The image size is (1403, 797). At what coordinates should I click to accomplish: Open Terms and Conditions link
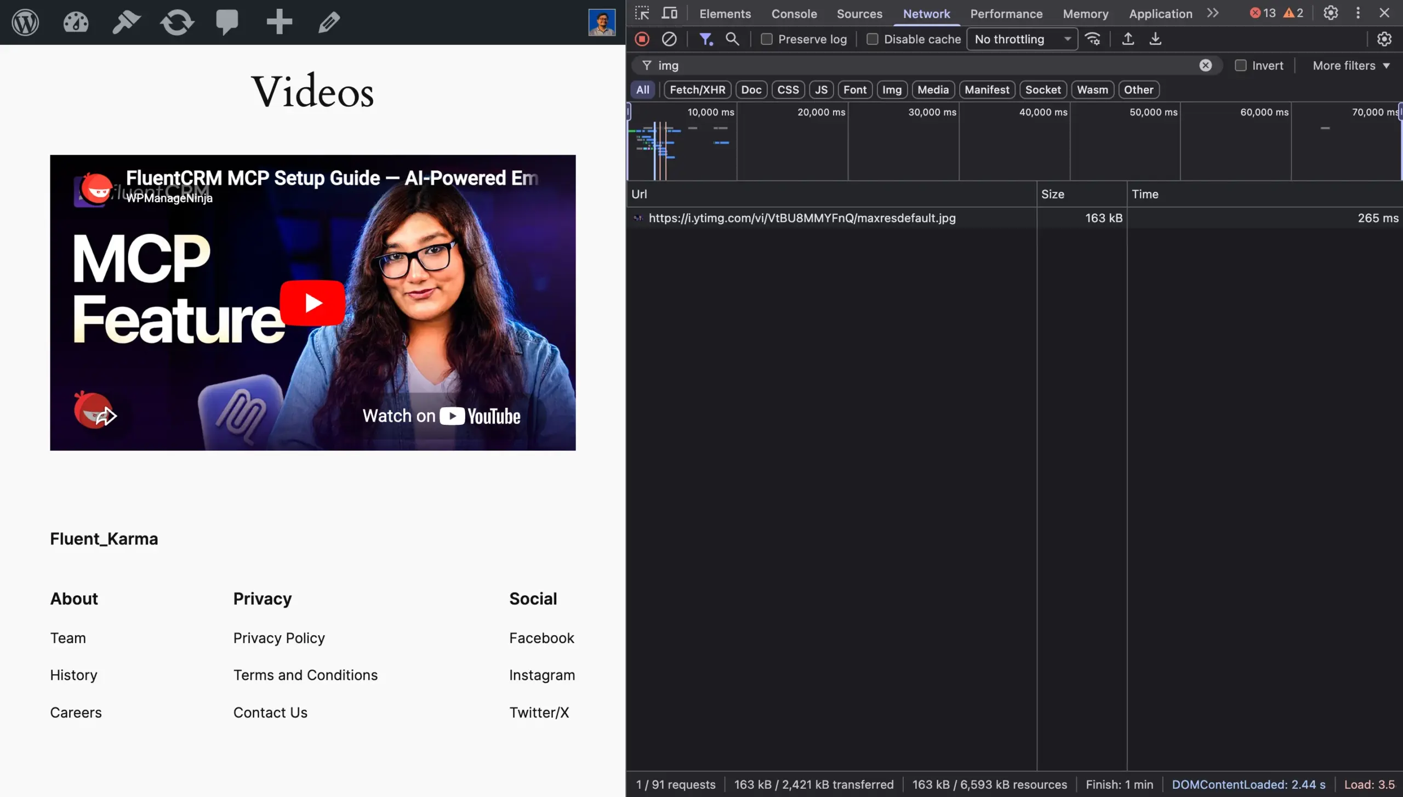[x=305, y=675]
